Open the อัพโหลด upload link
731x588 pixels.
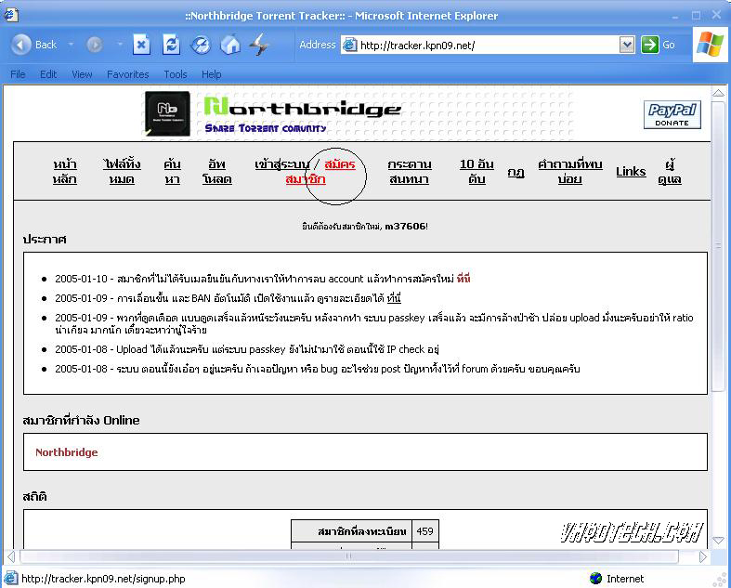click(216, 172)
